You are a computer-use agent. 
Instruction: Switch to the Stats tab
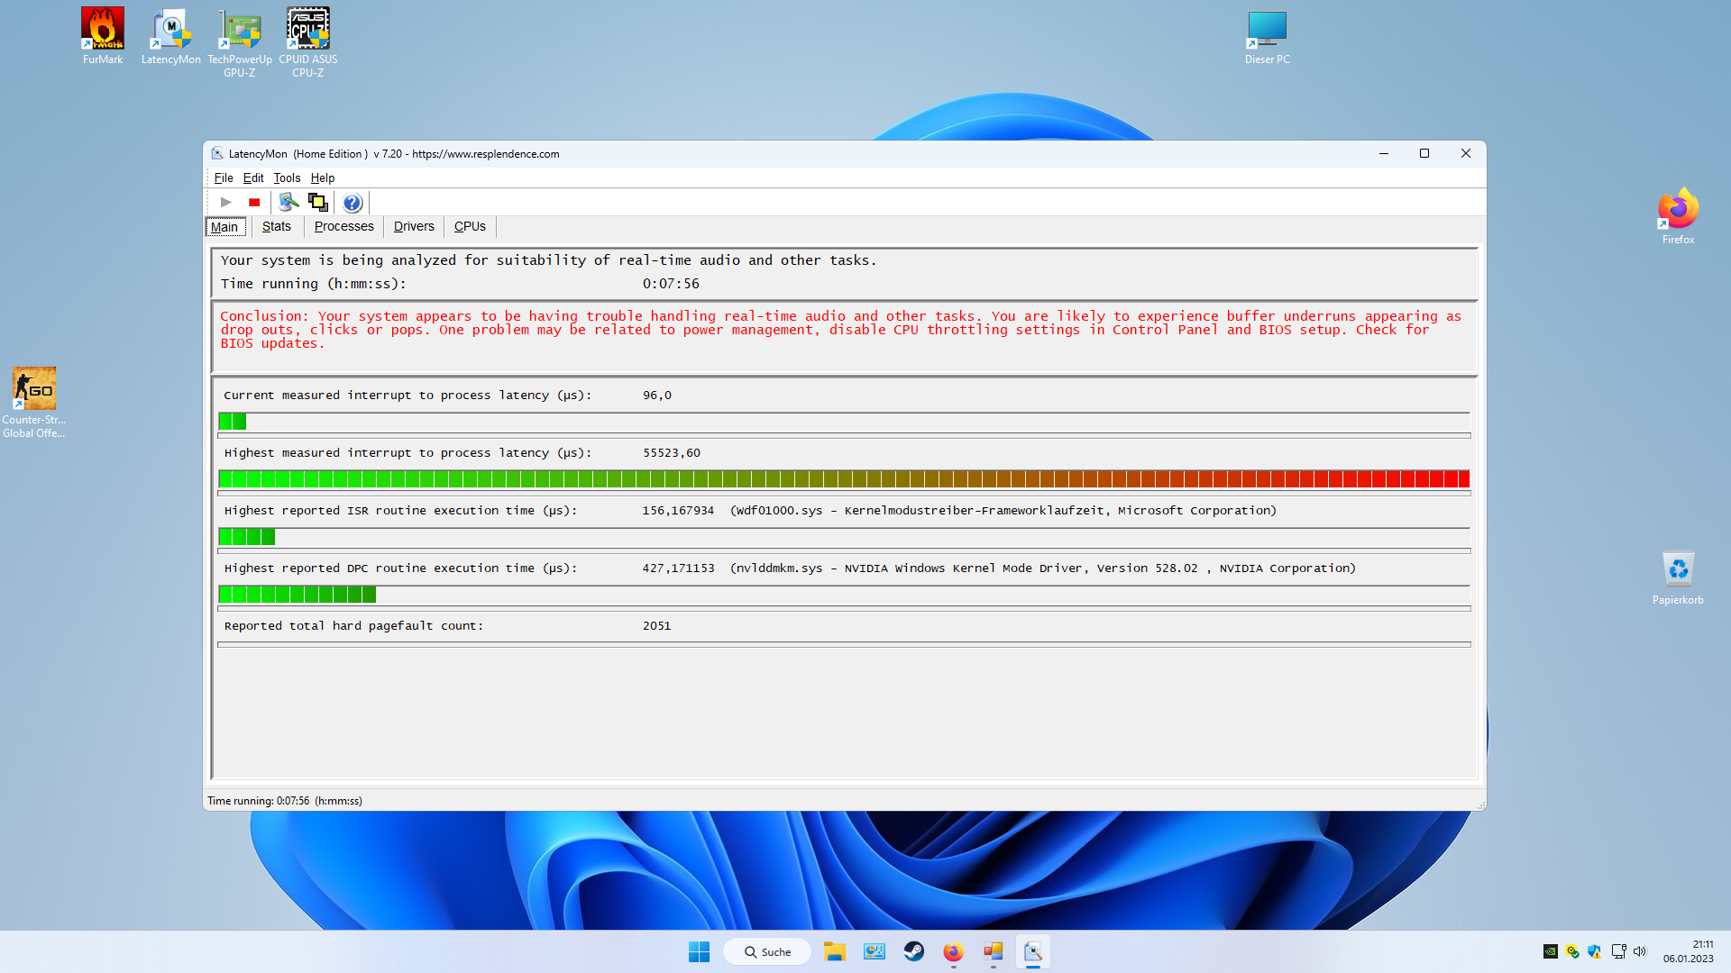point(276,226)
